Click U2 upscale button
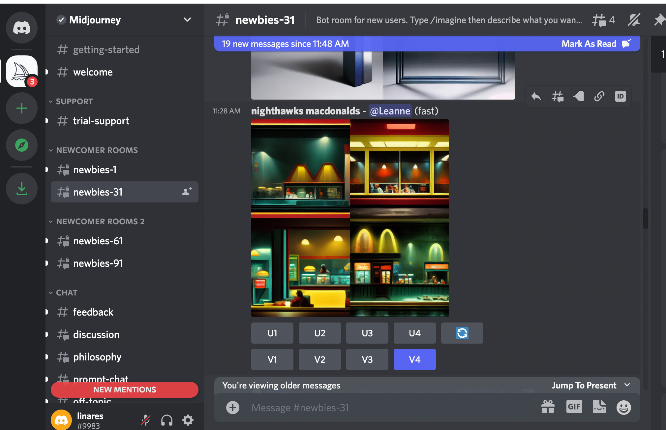This screenshot has height=430, width=666. click(320, 333)
